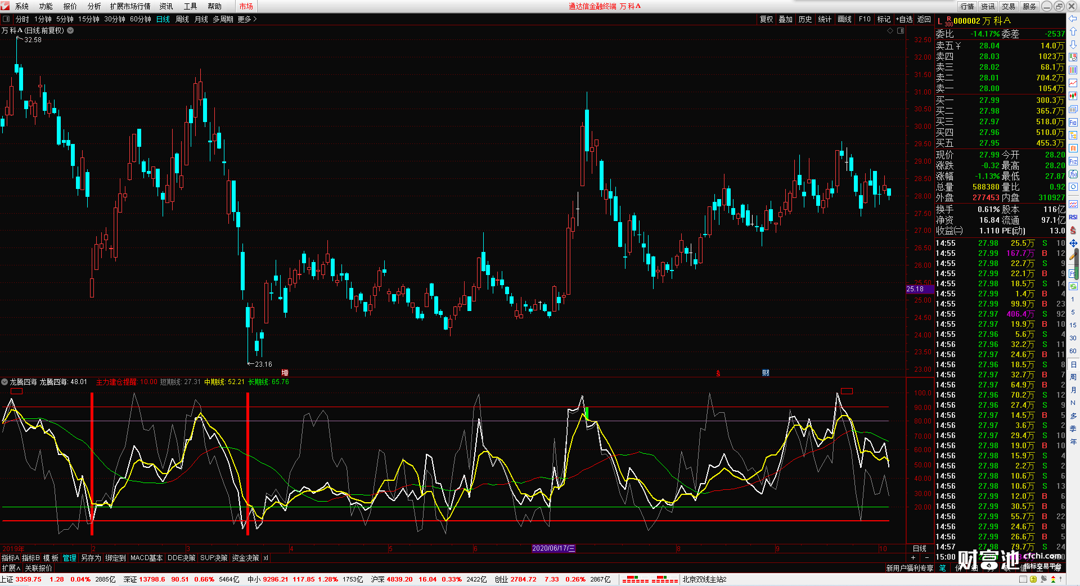Viewport: 1080px width, 586px height.
Task: Expand the 扩展 panel at bottom
Action: click(x=11, y=568)
